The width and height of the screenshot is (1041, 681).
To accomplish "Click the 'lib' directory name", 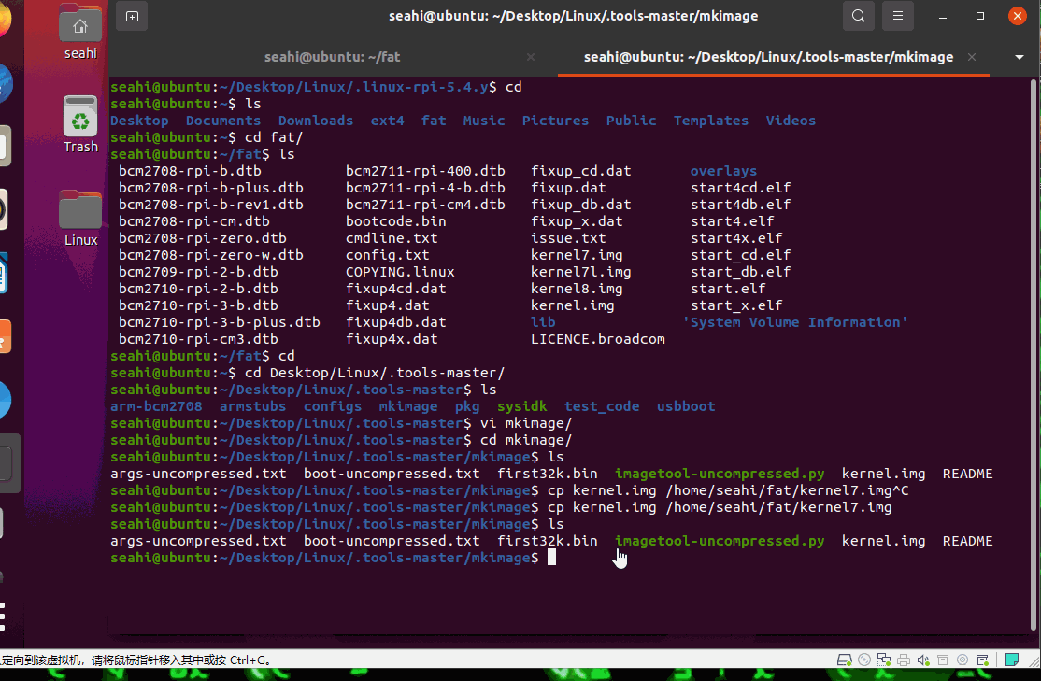I will (x=543, y=322).
